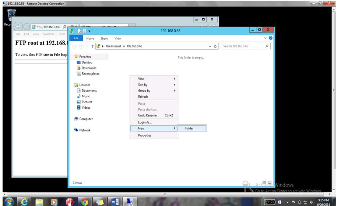Image resolution: width=341 pixels, height=206 pixels.
Task: Click the Internet Explorer back arrow
Action: pyautogui.click(x=18, y=27)
